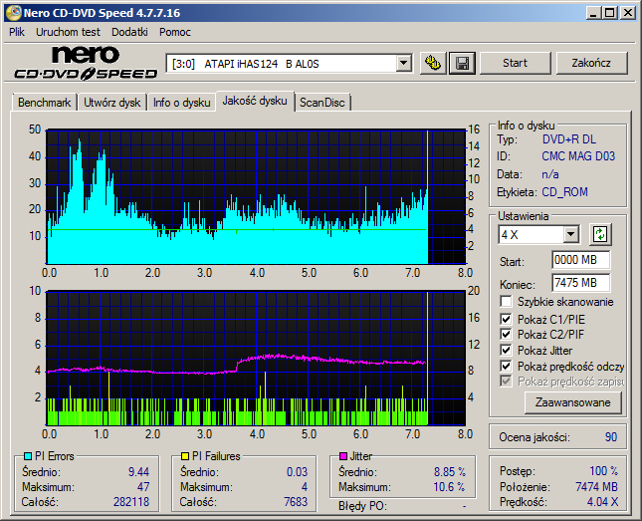
Task: Click the Etykieta value CD_ROM
Action: click(564, 192)
